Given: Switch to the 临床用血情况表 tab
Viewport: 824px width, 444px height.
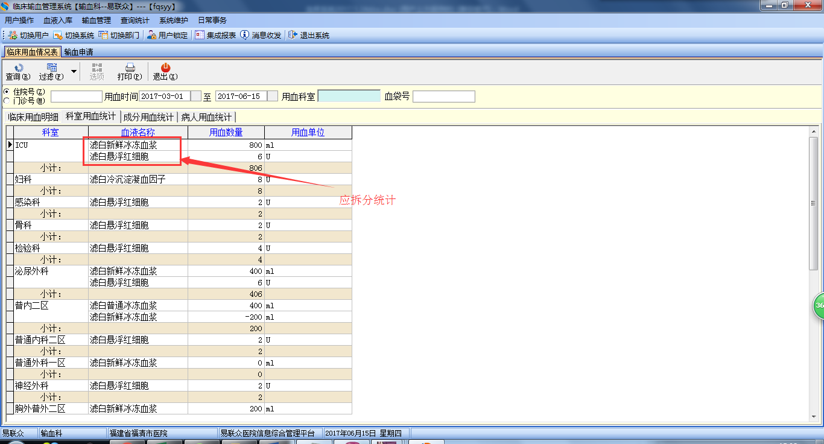Looking at the screenshot, I should point(33,52).
